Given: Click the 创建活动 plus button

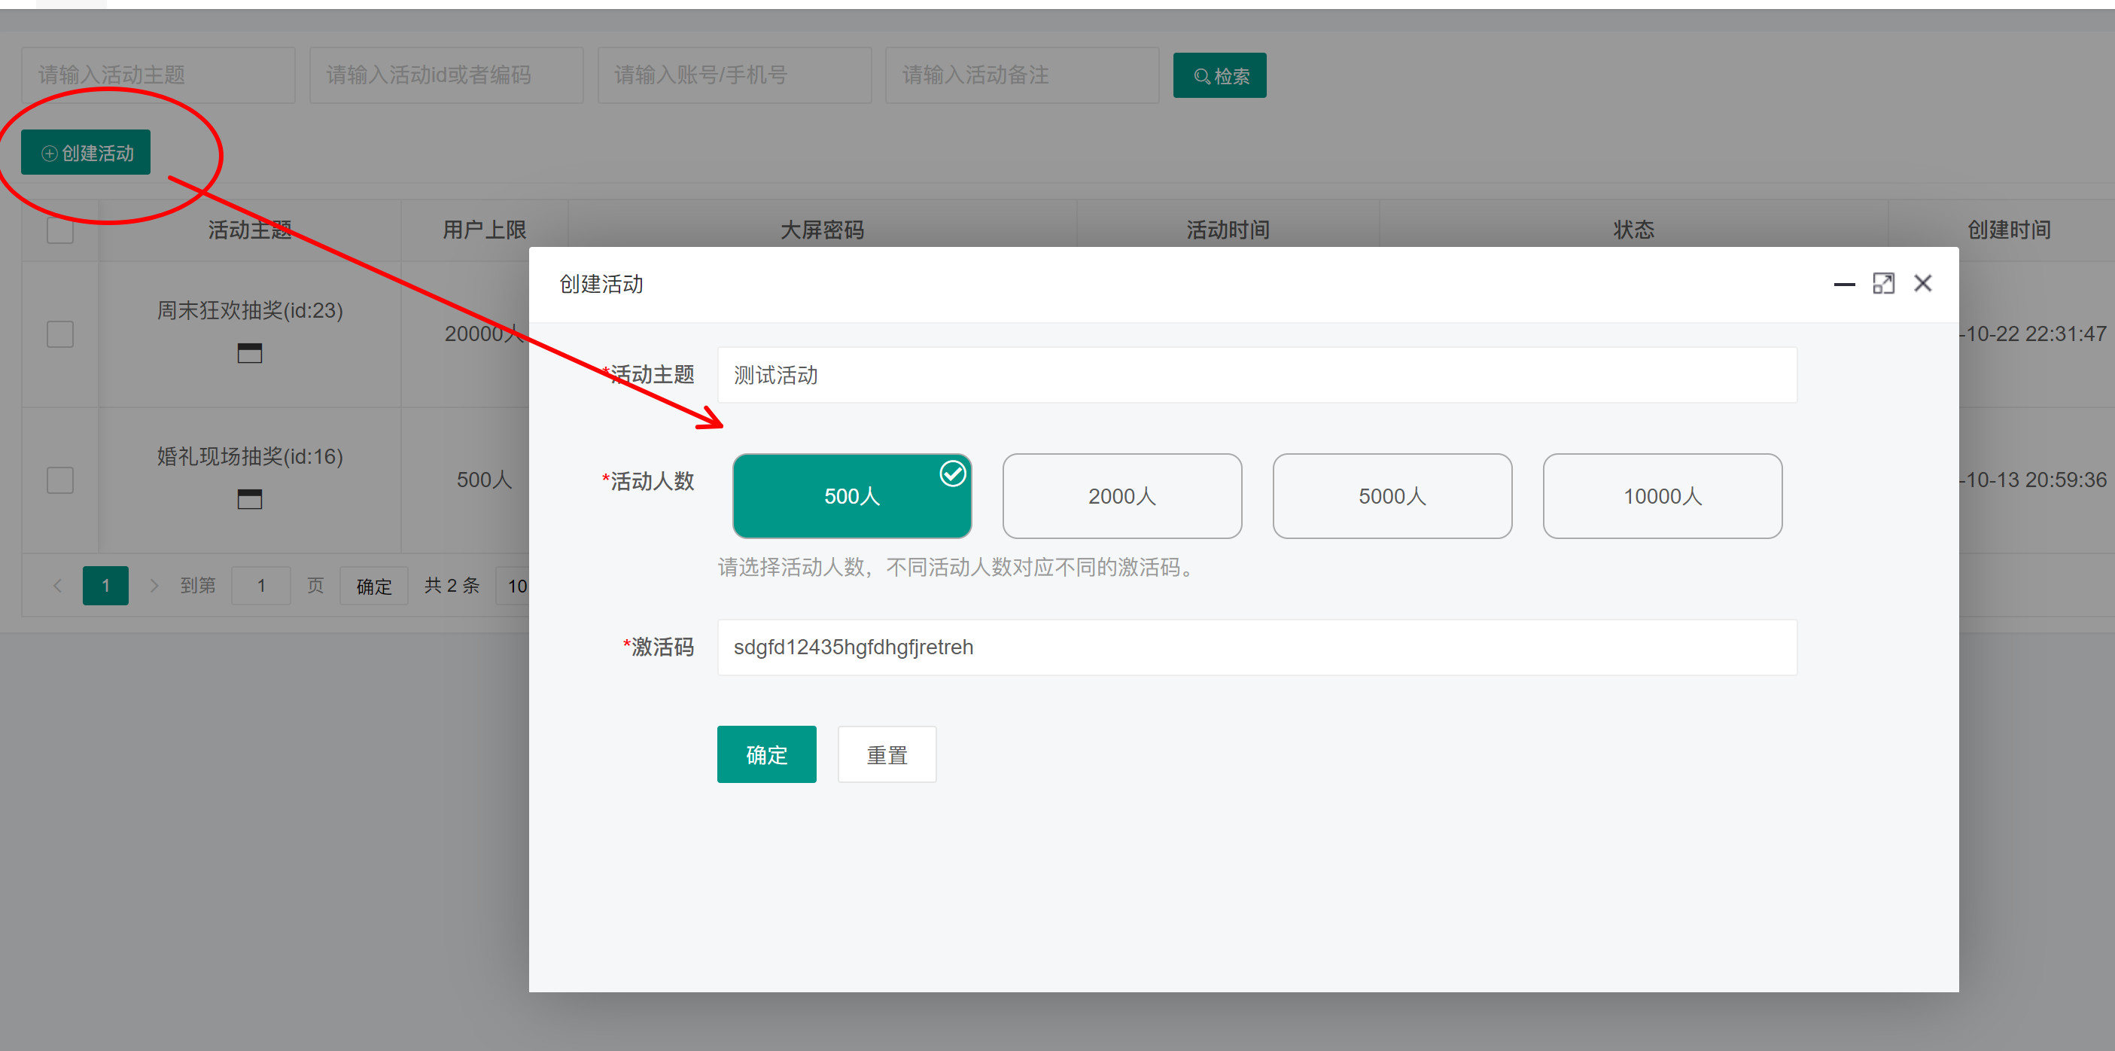Looking at the screenshot, I should 85,153.
